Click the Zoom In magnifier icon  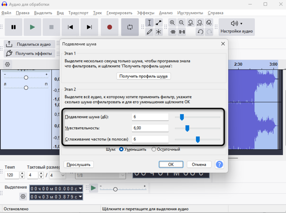click(x=172, y=22)
